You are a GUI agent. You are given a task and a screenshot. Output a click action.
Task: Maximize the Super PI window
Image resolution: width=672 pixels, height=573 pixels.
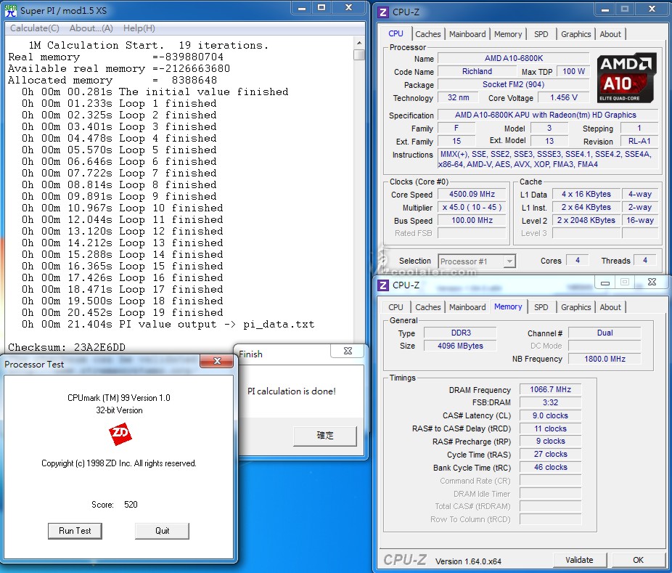(x=321, y=8)
